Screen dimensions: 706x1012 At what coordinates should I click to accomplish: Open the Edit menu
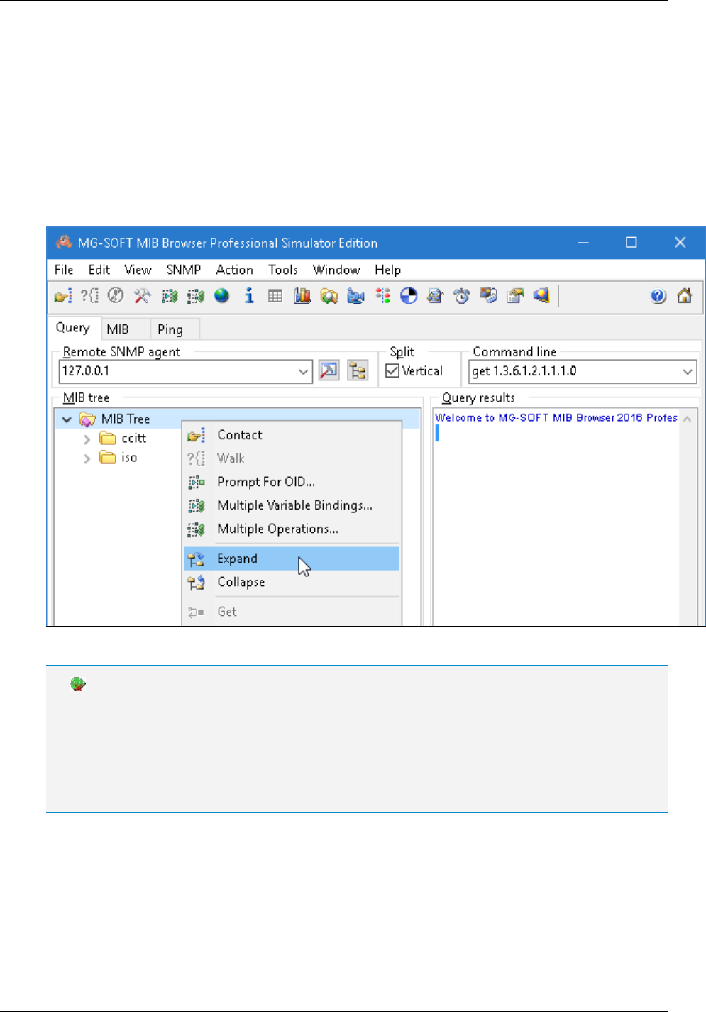click(x=99, y=270)
